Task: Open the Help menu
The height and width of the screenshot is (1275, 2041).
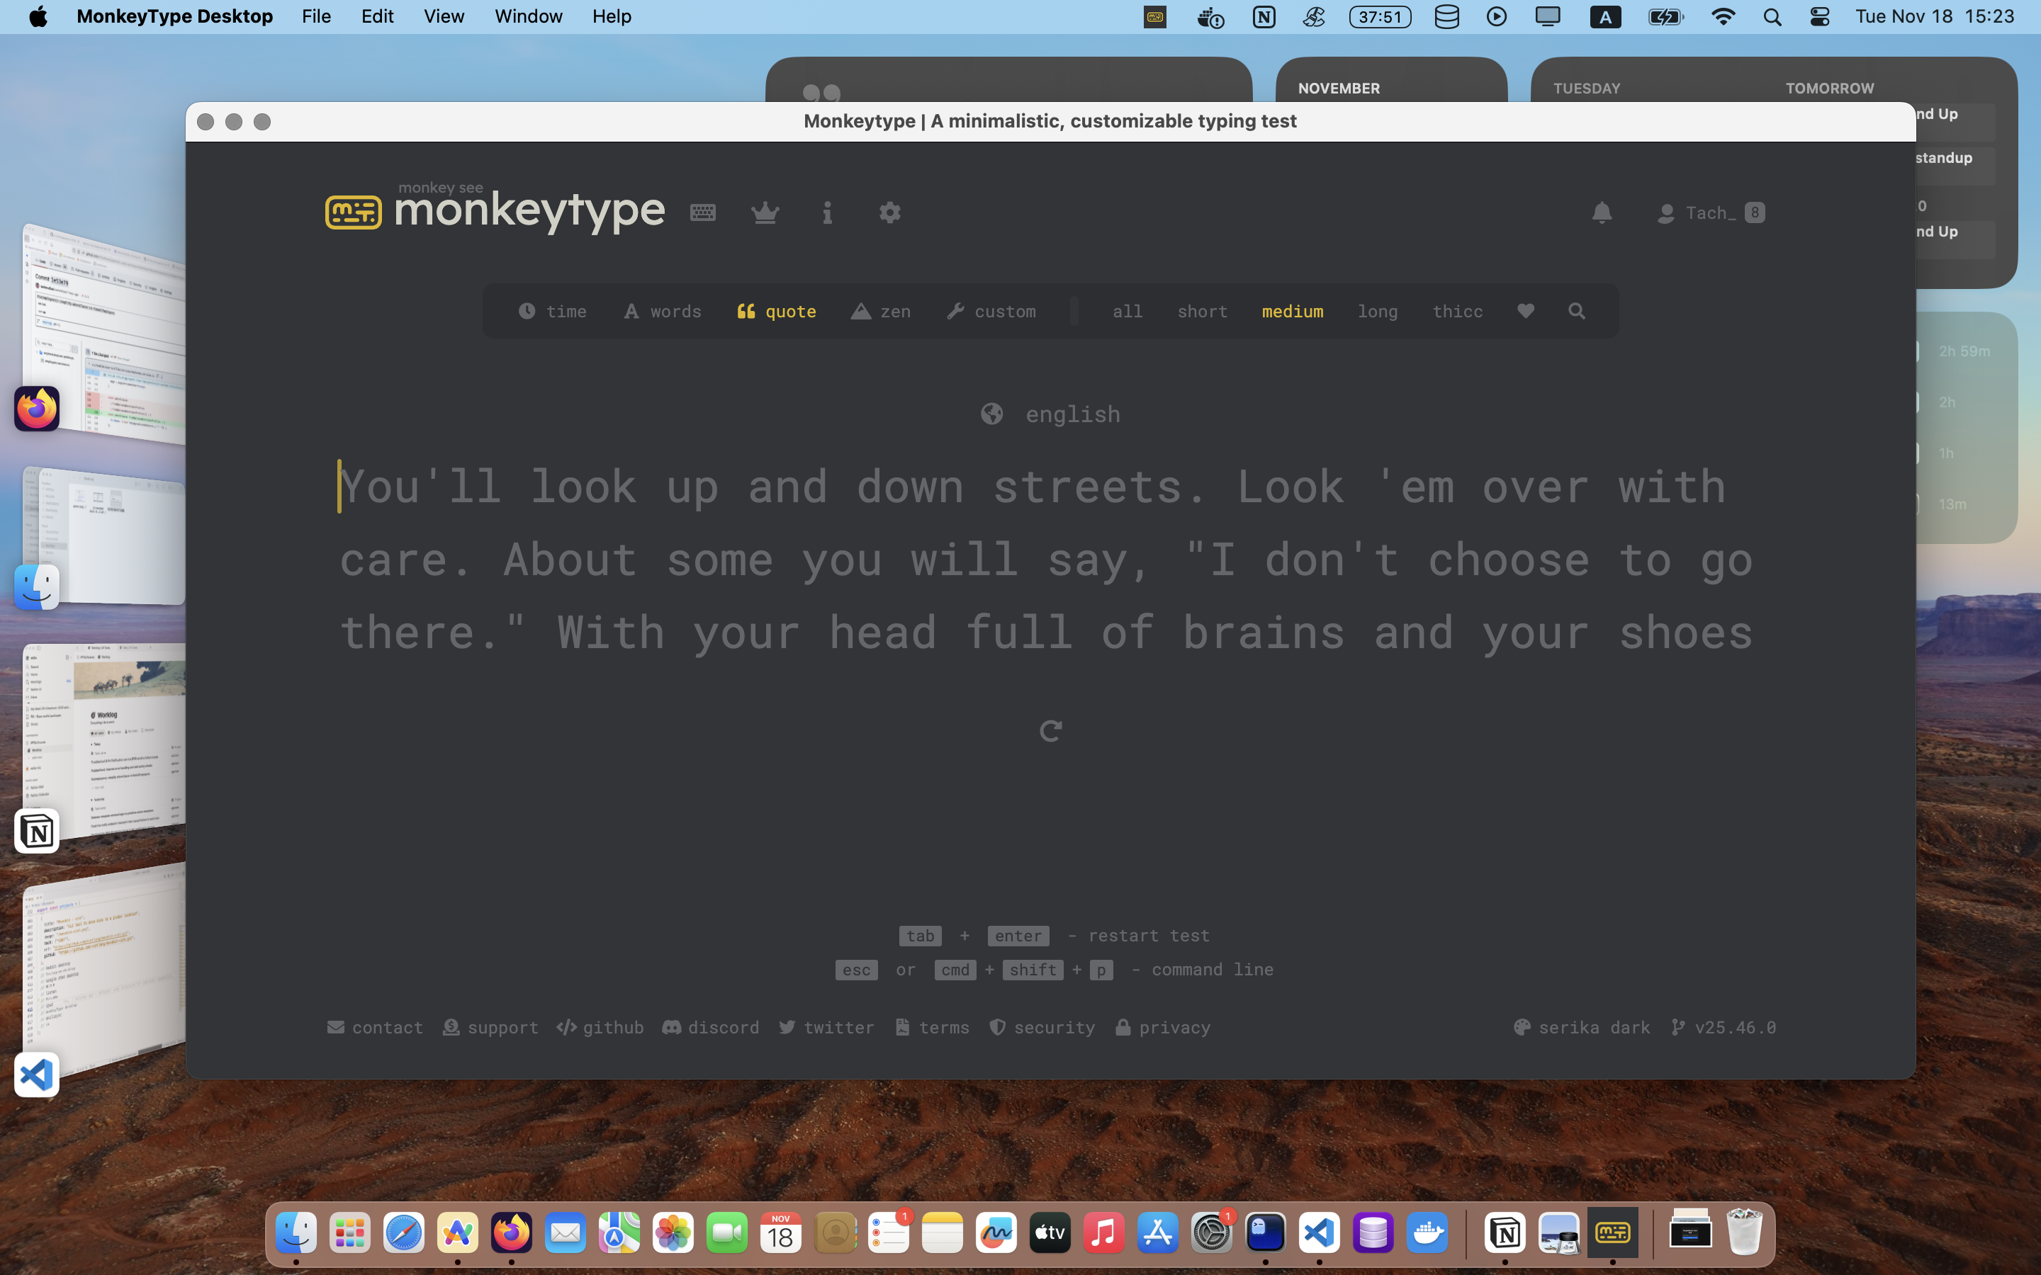Action: [612, 16]
